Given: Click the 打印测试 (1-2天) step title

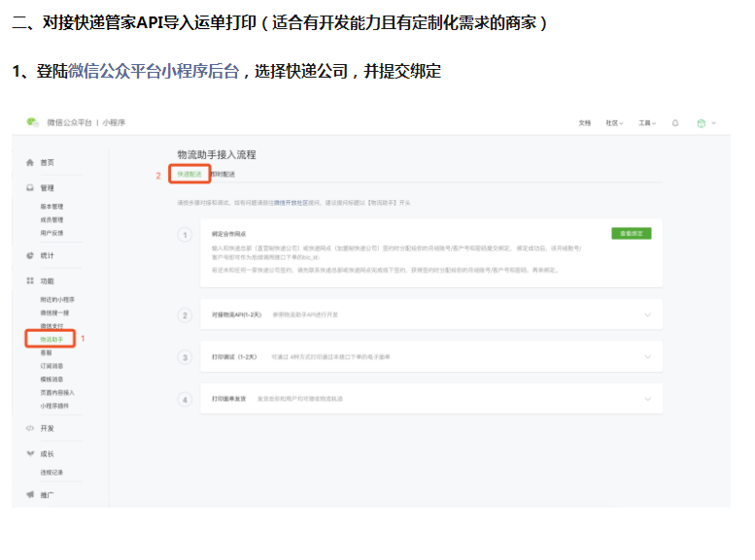Looking at the screenshot, I should point(234,357).
